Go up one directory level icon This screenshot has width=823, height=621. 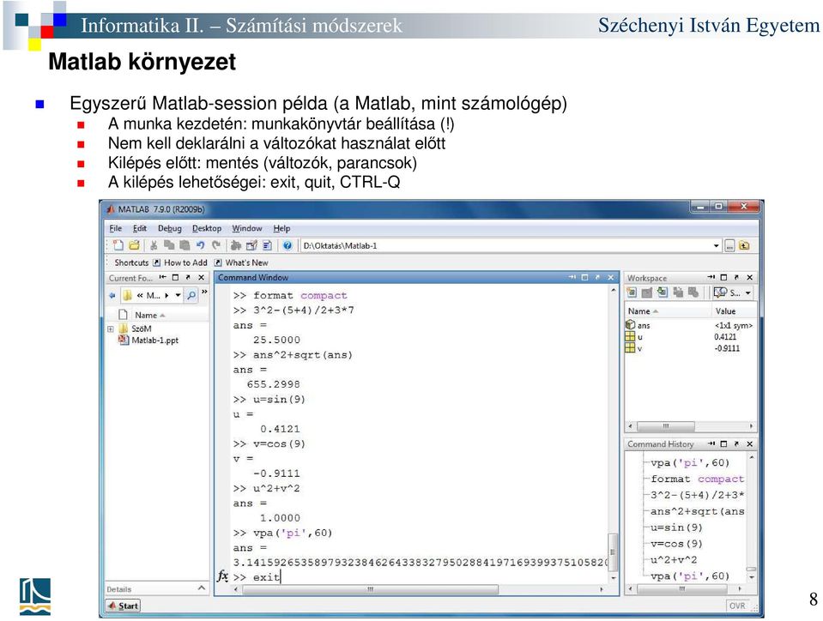click(x=744, y=245)
